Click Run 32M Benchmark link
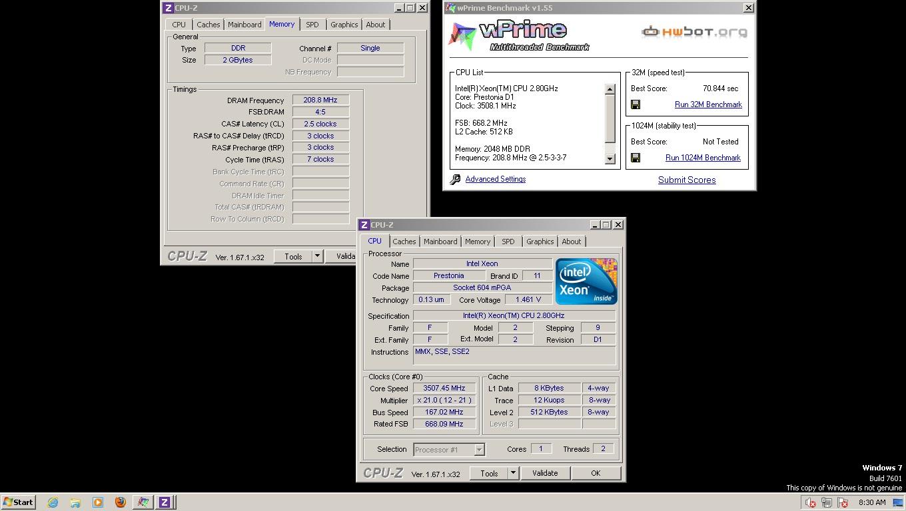 pos(708,104)
